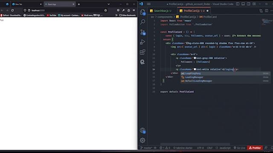The height and width of the screenshot is (153, 273).
Task: Click the red Prettier status item
Action: (255, 148)
